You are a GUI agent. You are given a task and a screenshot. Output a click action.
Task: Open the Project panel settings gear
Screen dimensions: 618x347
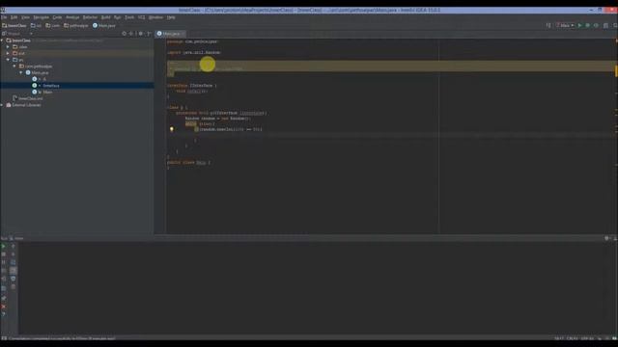coord(141,34)
